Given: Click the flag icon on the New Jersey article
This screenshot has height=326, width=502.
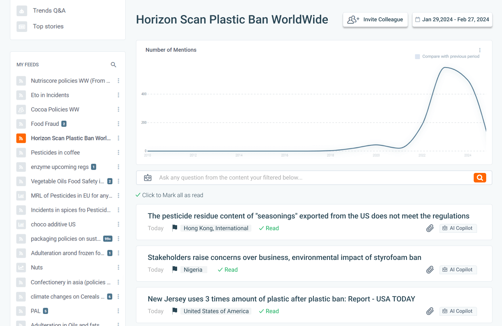Looking at the screenshot, I should [174, 311].
